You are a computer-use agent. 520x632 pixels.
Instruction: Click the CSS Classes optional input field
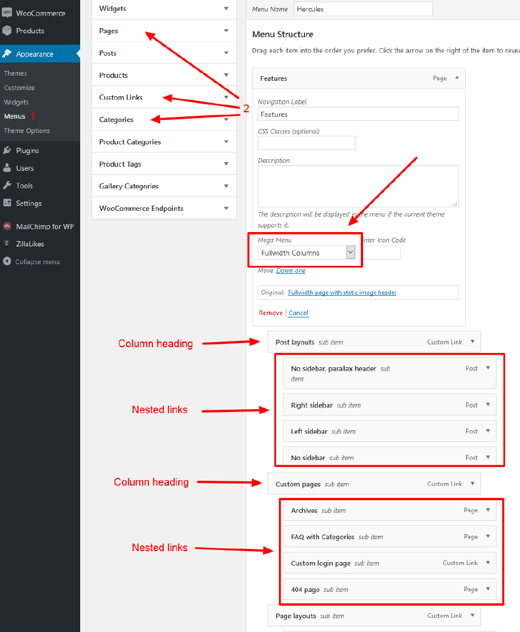pyautogui.click(x=306, y=143)
